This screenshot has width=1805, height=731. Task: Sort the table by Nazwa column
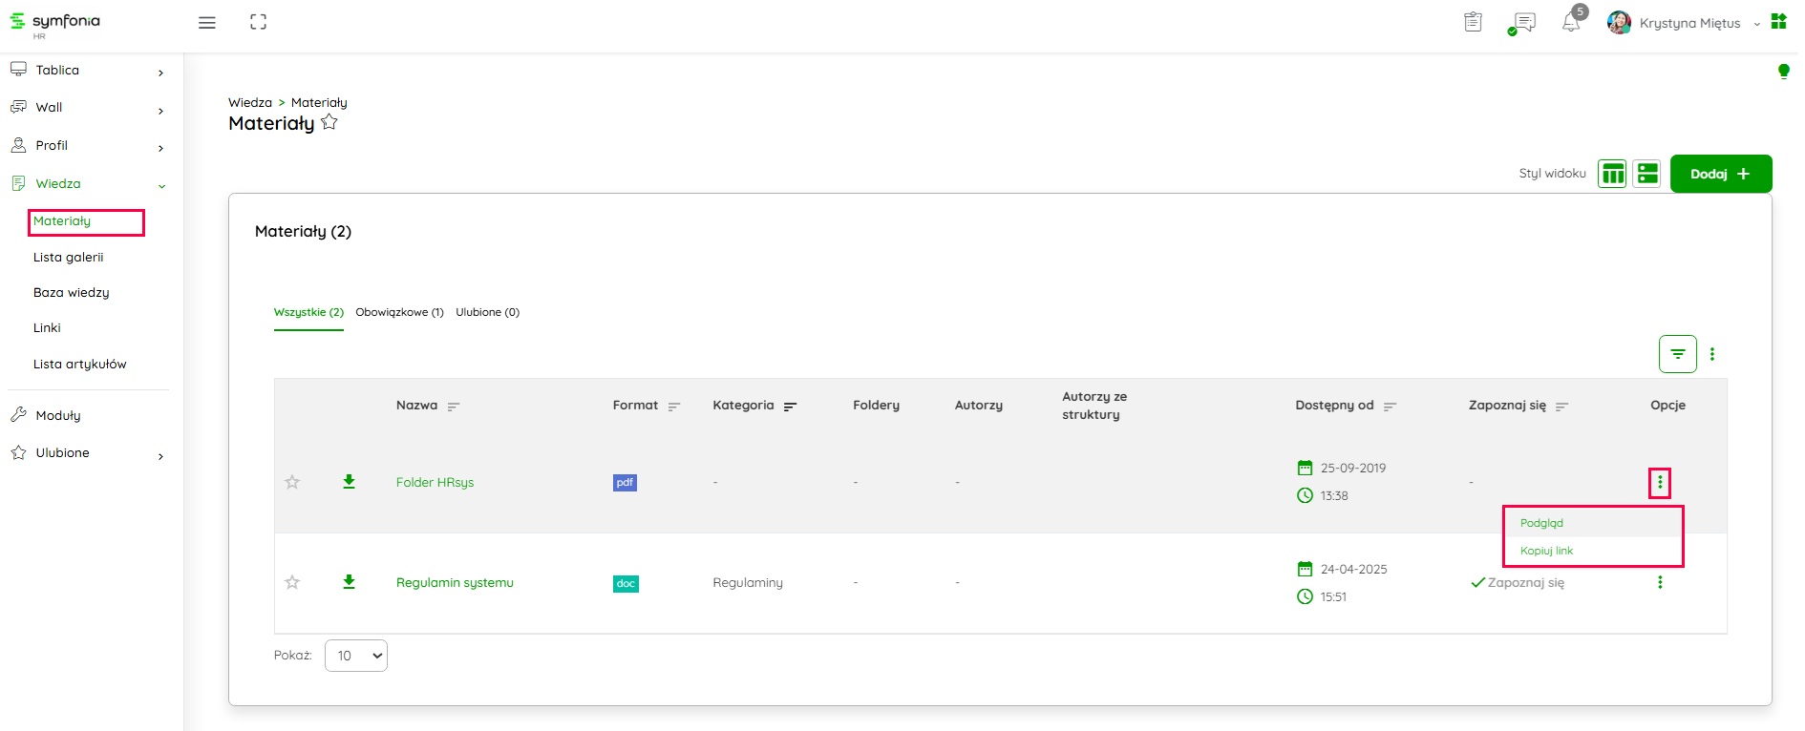(454, 407)
